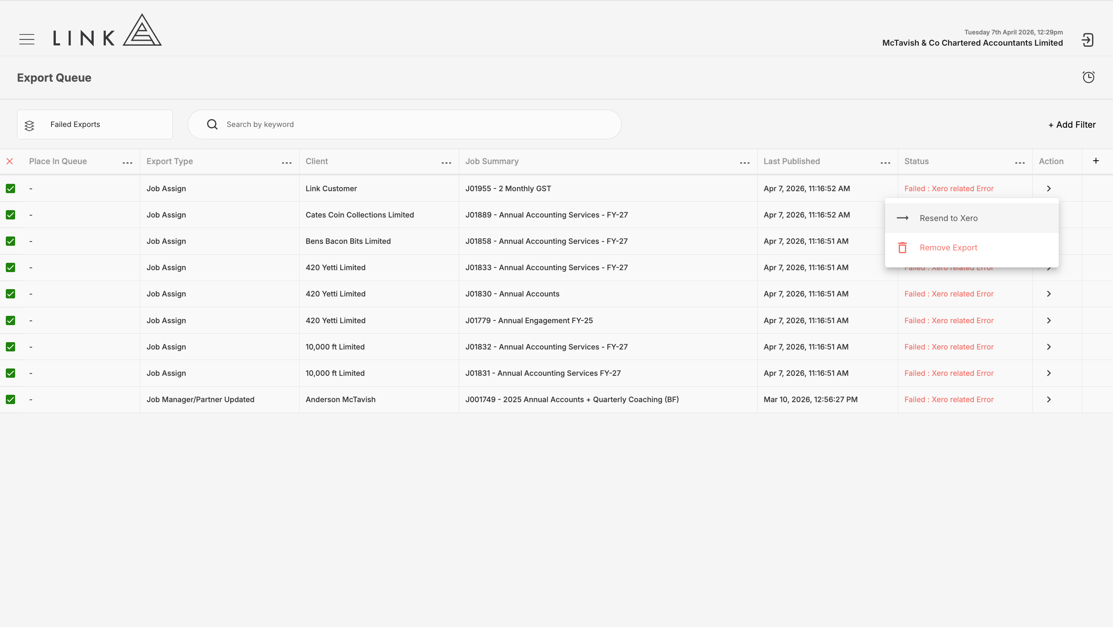Click the Client column header

pyautogui.click(x=317, y=161)
